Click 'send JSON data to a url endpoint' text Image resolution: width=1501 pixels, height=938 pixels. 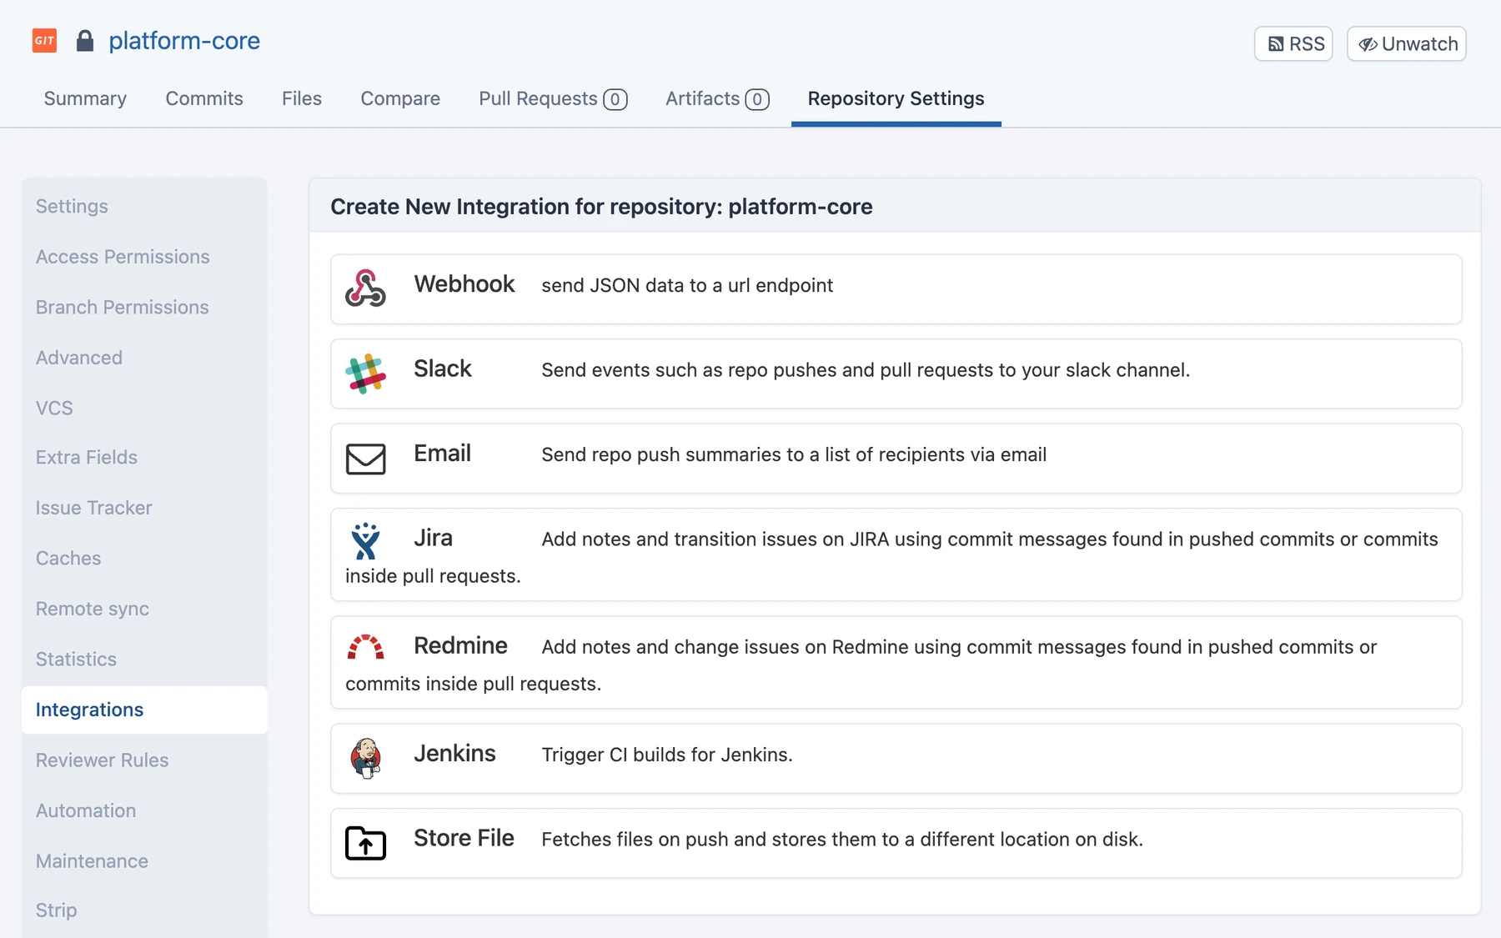(x=687, y=285)
